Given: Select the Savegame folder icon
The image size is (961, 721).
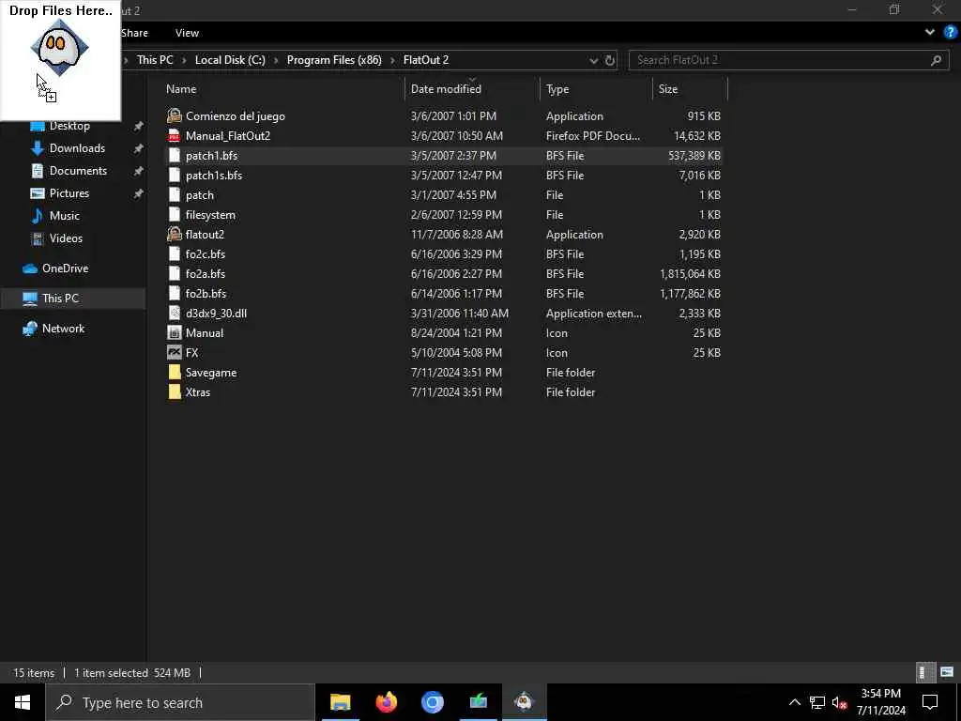Looking at the screenshot, I should 175,372.
